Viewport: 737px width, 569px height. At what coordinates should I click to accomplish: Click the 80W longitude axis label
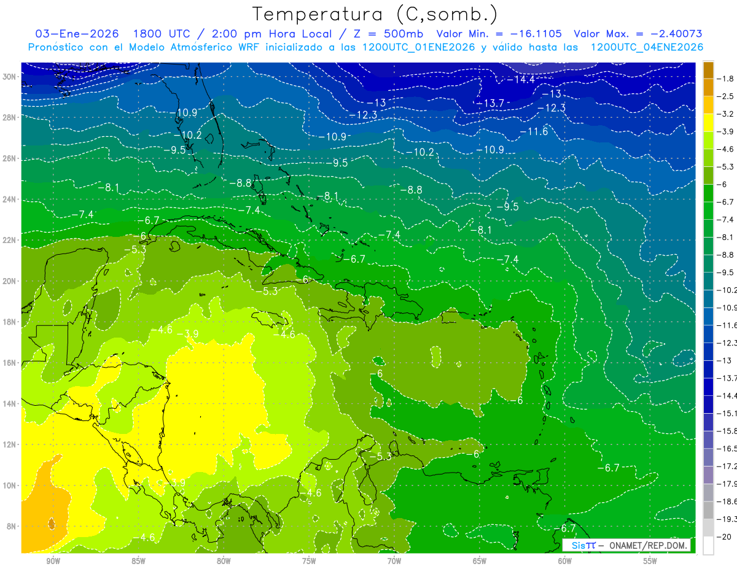coord(224,561)
